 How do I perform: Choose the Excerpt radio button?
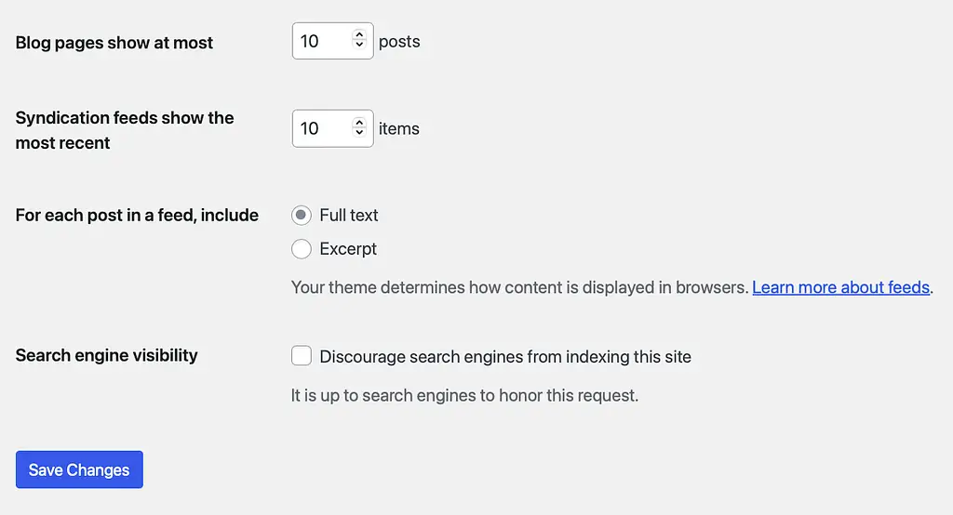301,249
